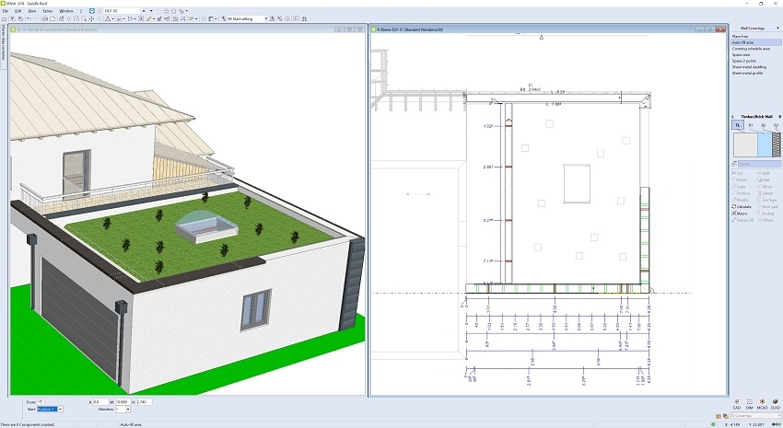The image size is (783, 428).
Task: Select 'Sheet metal cladding' command
Action: coord(749,67)
